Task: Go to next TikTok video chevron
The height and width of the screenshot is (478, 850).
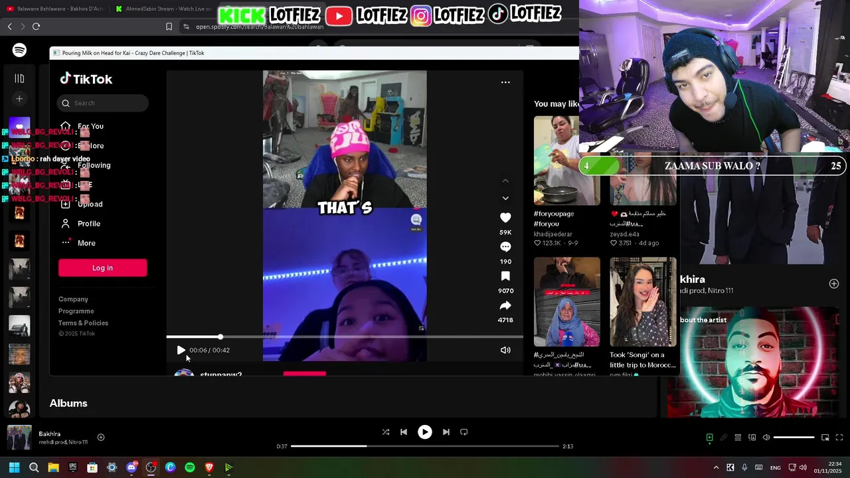Action: pos(505,198)
